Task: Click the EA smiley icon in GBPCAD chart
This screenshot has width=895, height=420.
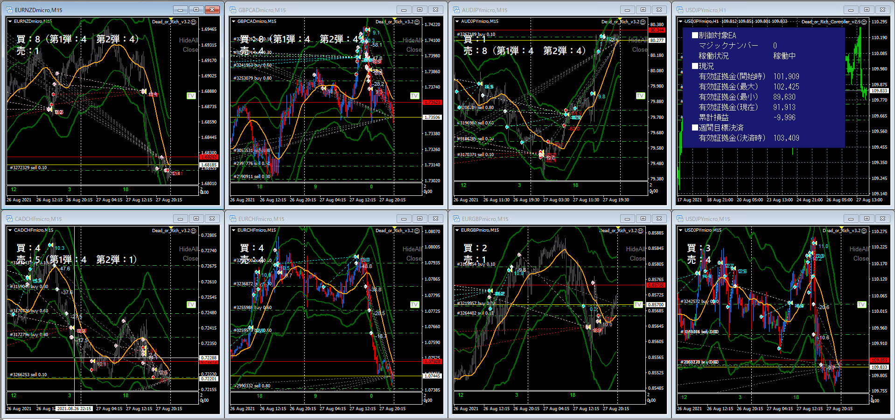Action: tap(417, 22)
